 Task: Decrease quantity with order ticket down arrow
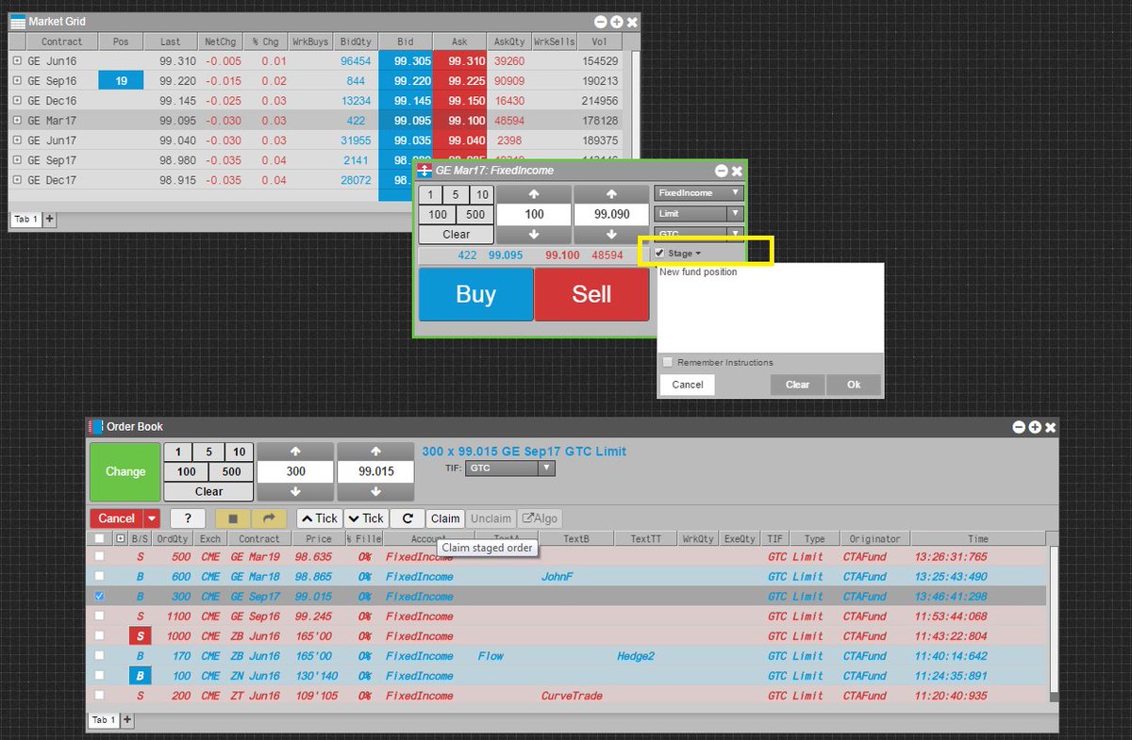[534, 235]
